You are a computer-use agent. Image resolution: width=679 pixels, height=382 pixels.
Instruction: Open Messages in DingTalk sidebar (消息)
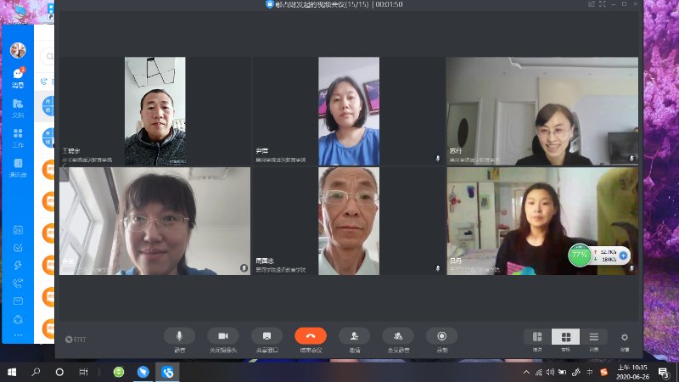pos(18,76)
